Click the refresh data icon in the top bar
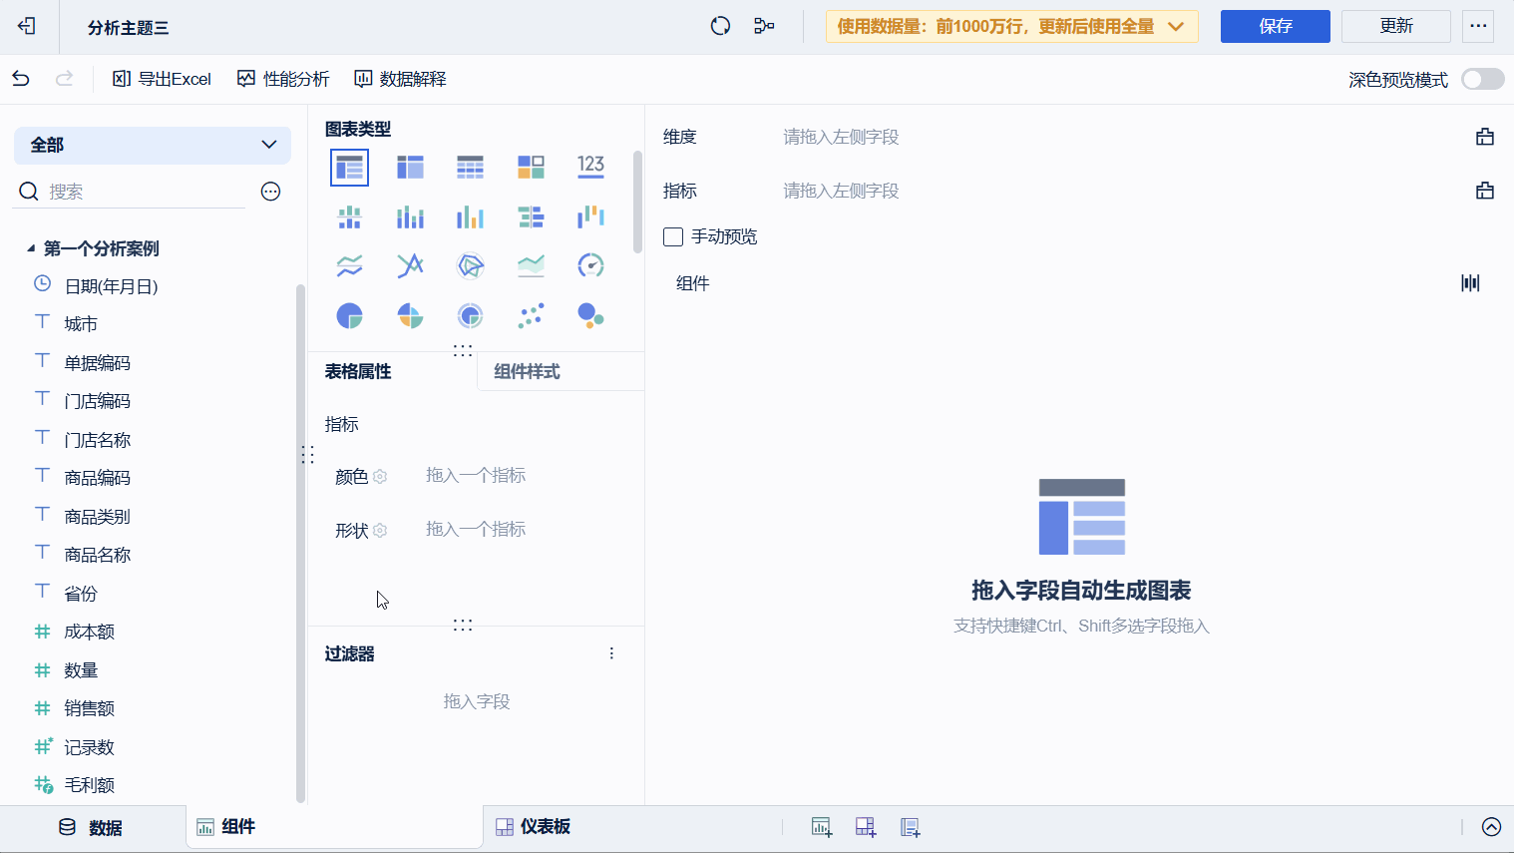1514x853 pixels. [720, 26]
